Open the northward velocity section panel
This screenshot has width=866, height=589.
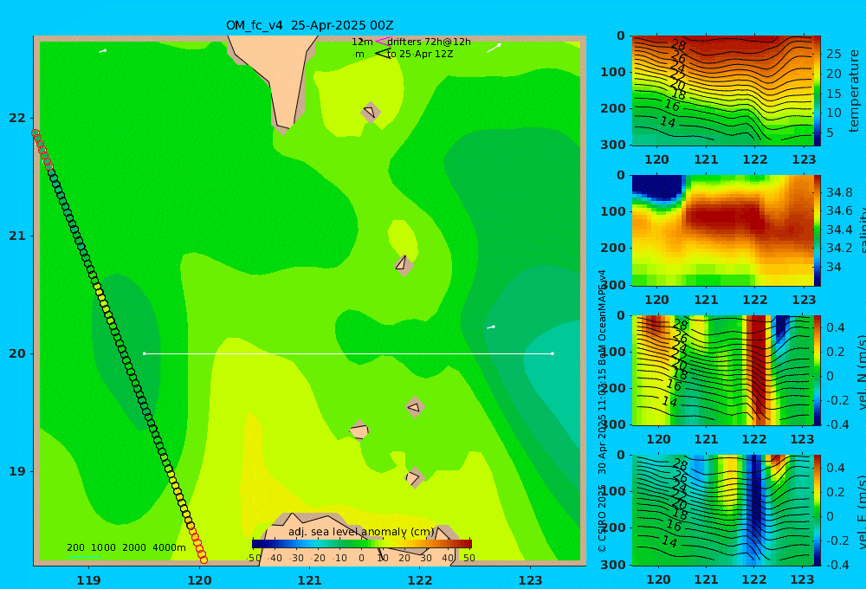[722, 370]
